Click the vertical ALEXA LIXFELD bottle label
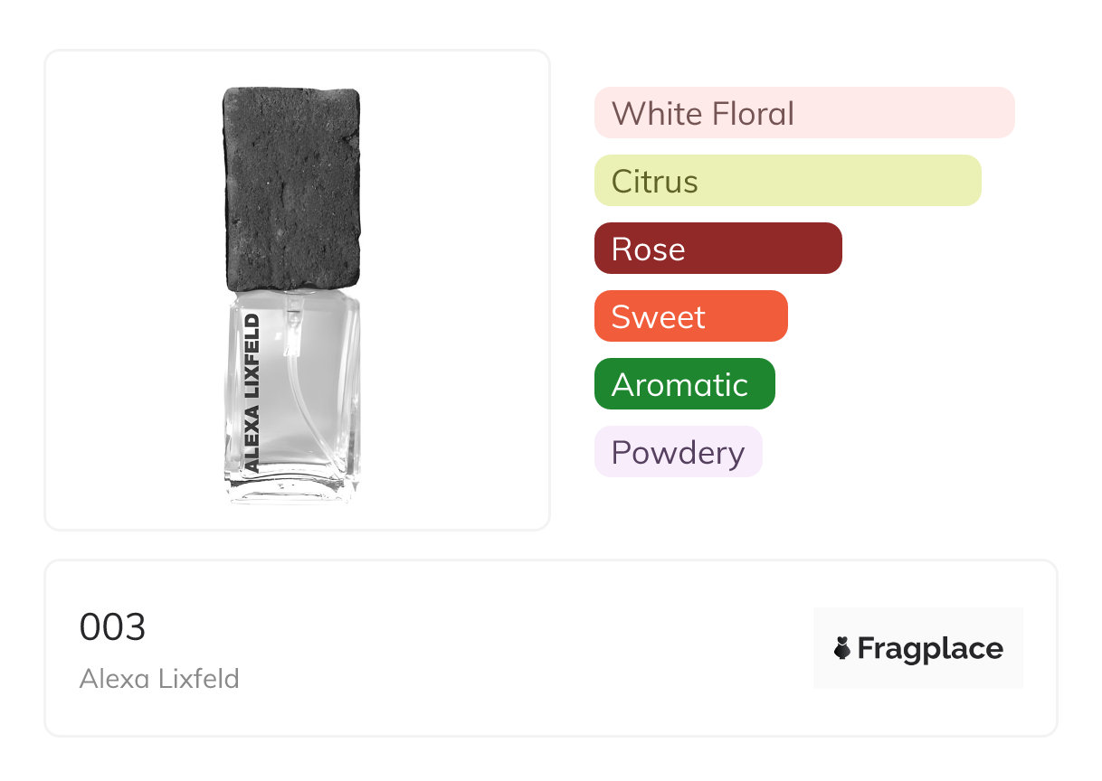 (252, 393)
